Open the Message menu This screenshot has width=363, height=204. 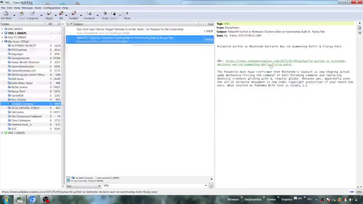27,8
